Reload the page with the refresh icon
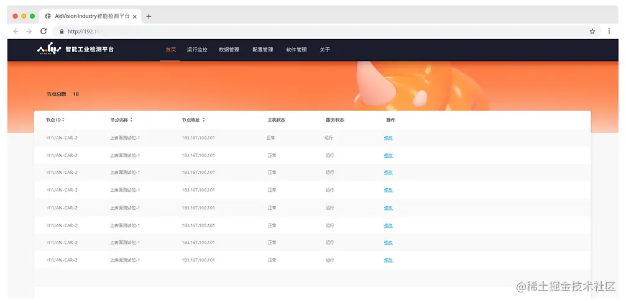Viewport: 626px width, 303px height. 44,31
